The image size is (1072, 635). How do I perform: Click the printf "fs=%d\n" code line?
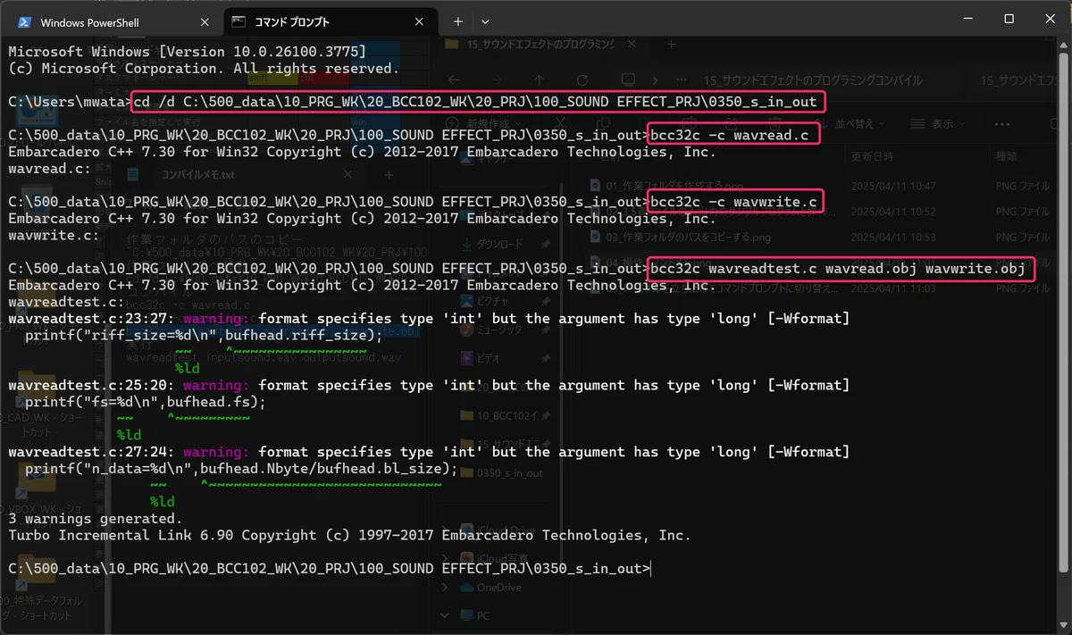146,402
